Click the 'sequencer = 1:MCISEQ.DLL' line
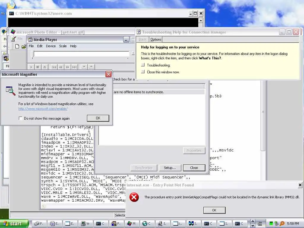This screenshot has height=228, width=304. coord(116,177)
